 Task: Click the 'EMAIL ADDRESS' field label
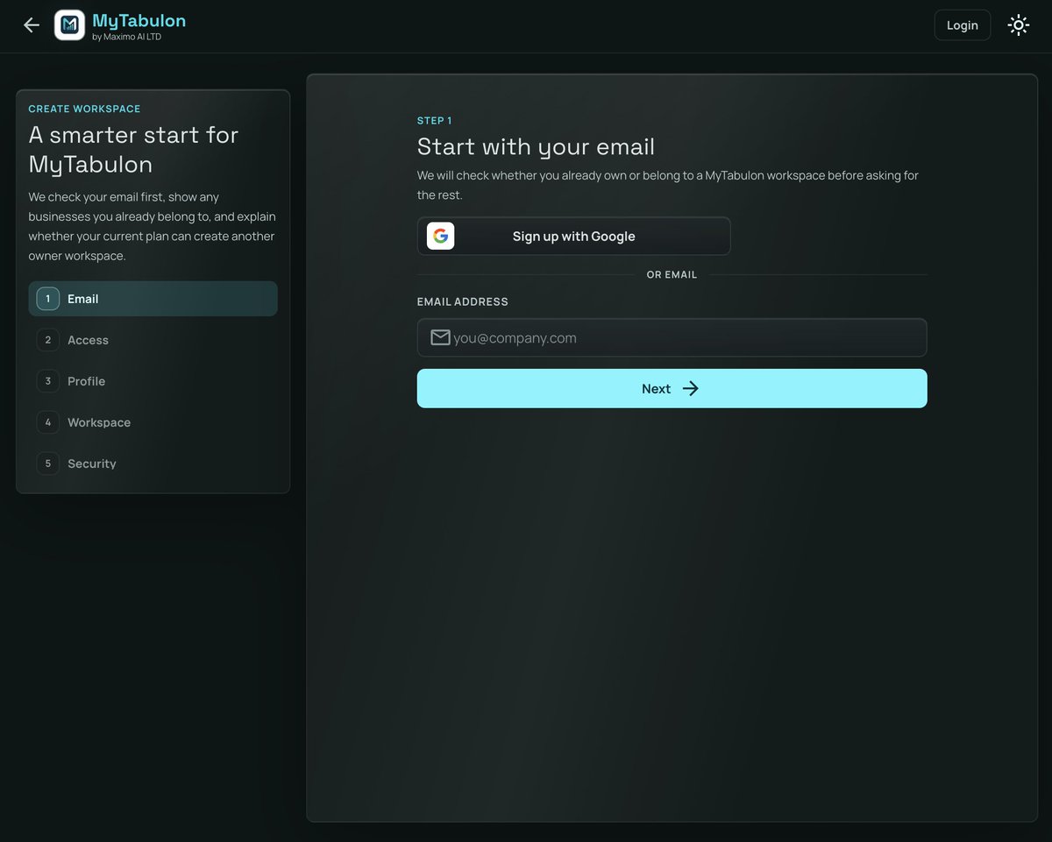click(x=463, y=301)
